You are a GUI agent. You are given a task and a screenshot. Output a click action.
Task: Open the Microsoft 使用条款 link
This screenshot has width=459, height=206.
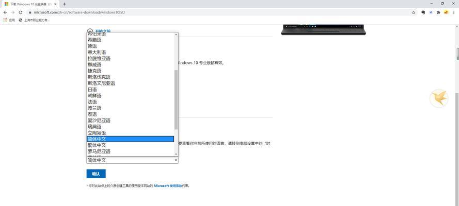coord(168,185)
